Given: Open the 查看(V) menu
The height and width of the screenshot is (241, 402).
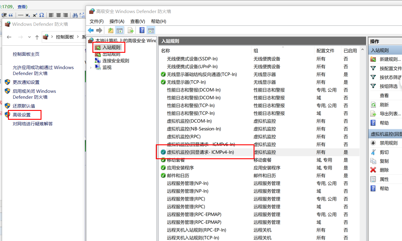Looking at the screenshot, I should coord(137,21).
